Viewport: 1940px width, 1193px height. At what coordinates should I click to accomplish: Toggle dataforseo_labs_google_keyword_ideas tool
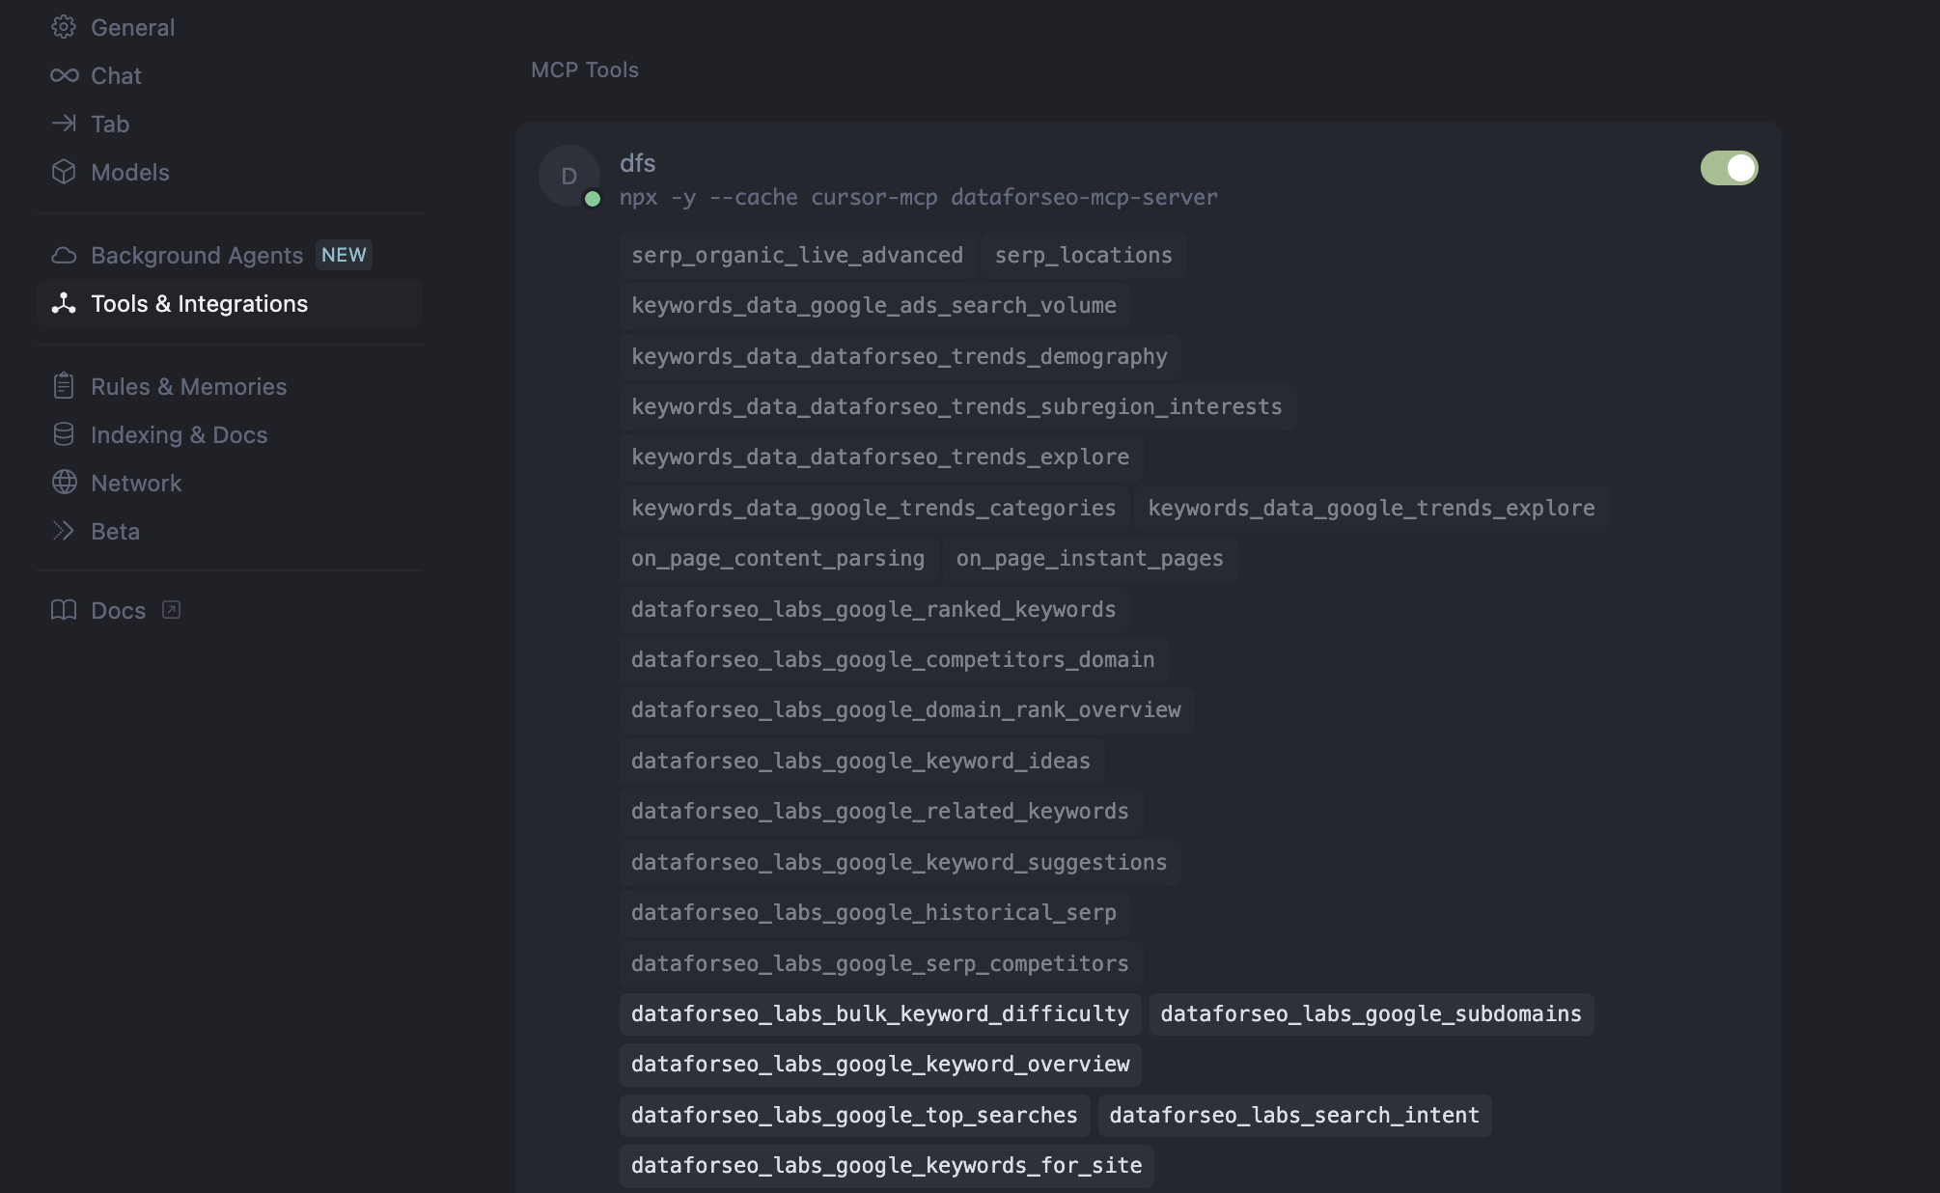(861, 762)
